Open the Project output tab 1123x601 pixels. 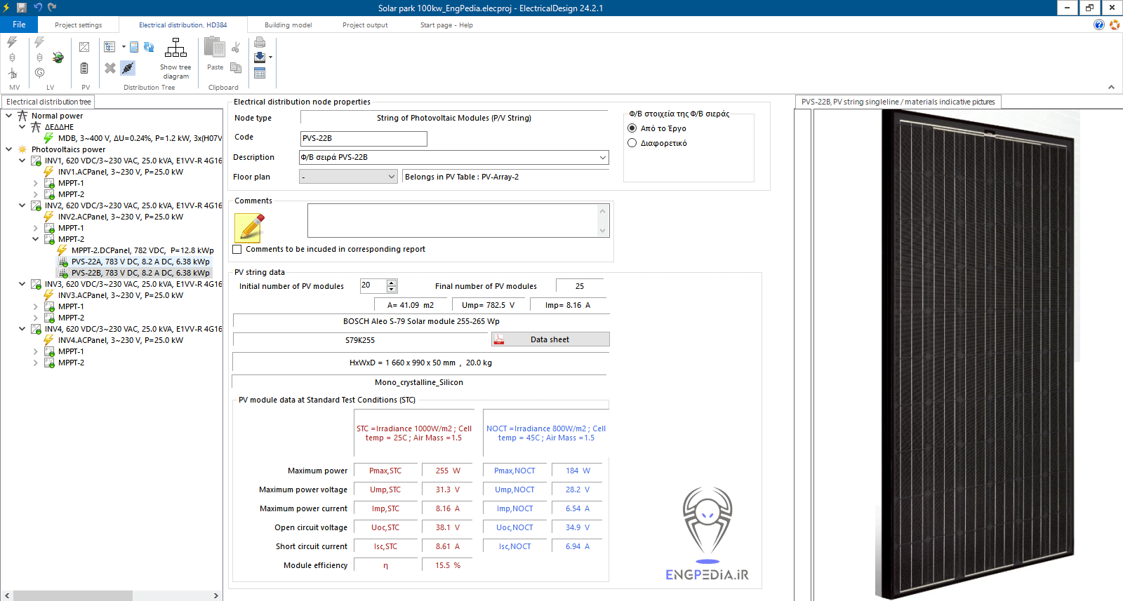coord(364,25)
